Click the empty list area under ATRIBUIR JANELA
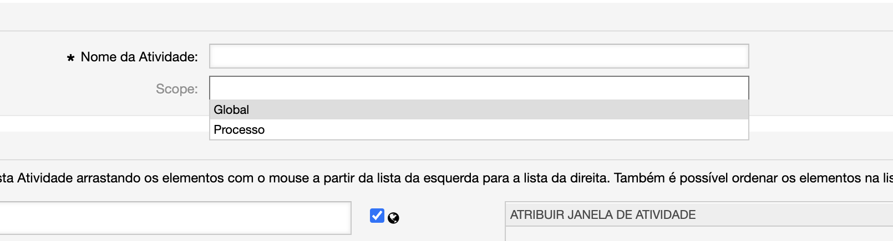 click(699, 234)
